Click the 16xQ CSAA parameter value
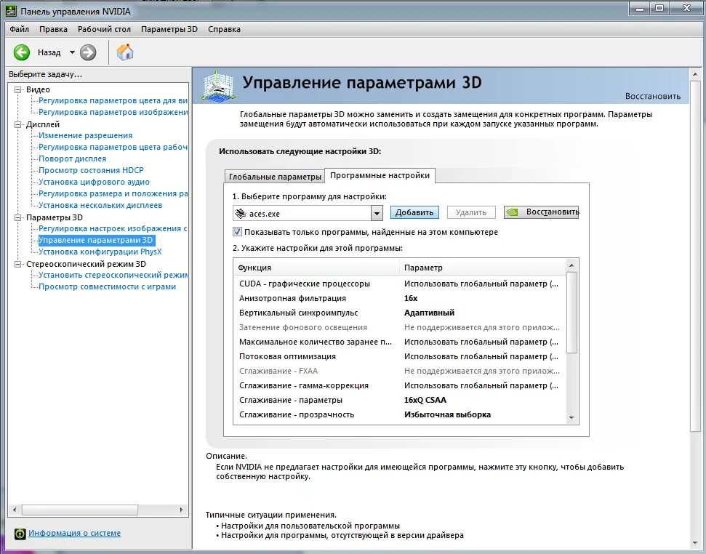Image resolution: width=706 pixels, height=554 pixels. [x=425, y=400]
